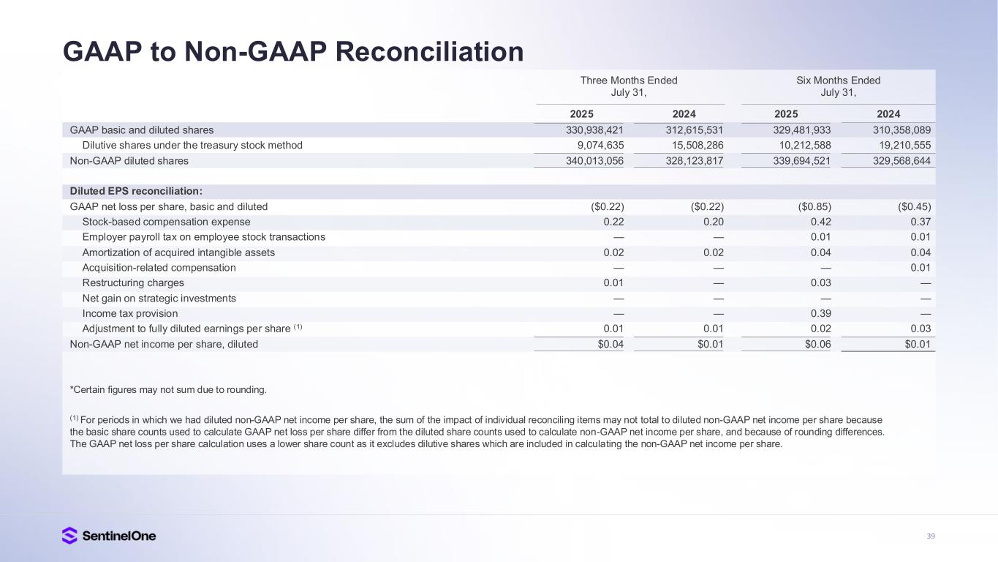Select "GAAP net loss per share, basic and diluted" label
The image size is (998, 562).
click(168, 207)
